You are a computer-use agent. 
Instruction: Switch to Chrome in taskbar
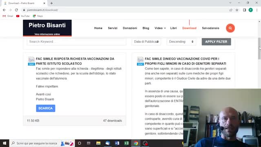(136, 143)
